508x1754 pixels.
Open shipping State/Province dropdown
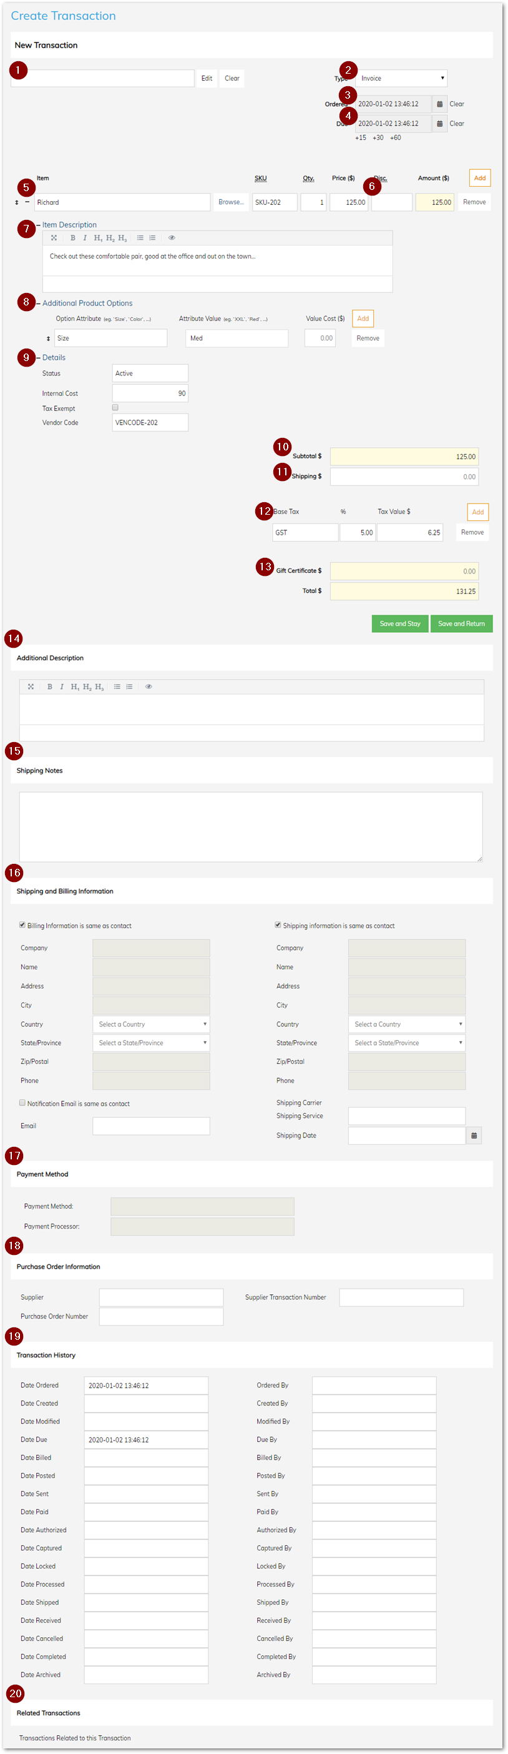[407, 1043]
